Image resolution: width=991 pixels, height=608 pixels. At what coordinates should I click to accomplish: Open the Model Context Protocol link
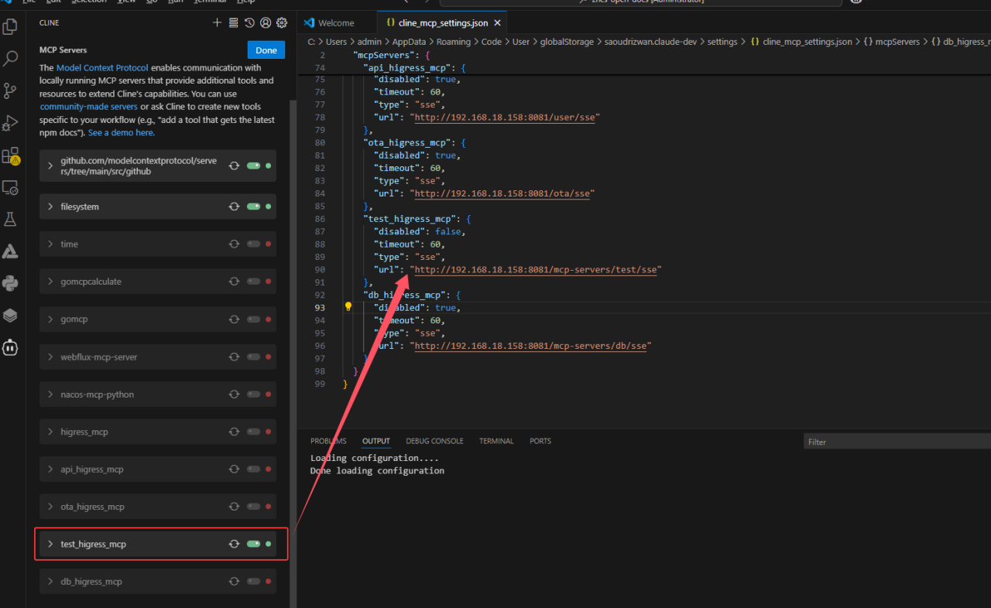pyautogui.click(x=102, y=68)
